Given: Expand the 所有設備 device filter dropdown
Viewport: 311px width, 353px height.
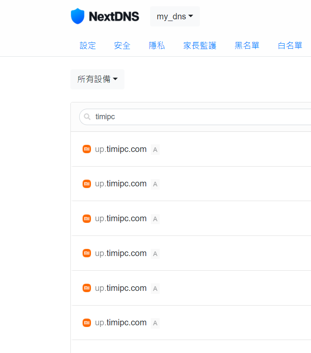Looking at the screenshot, I should (97, 79).
